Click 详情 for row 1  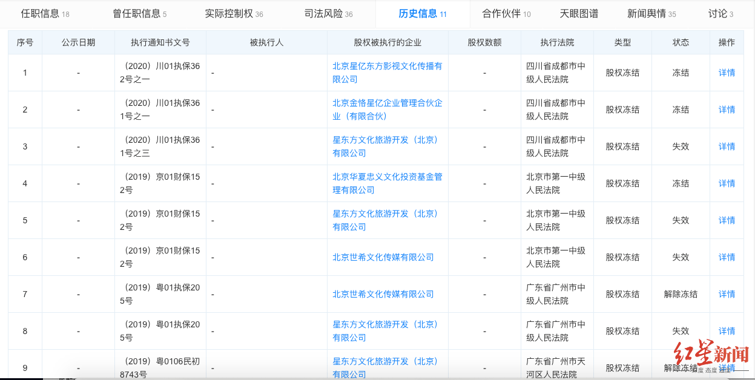(x=727, y=73)
